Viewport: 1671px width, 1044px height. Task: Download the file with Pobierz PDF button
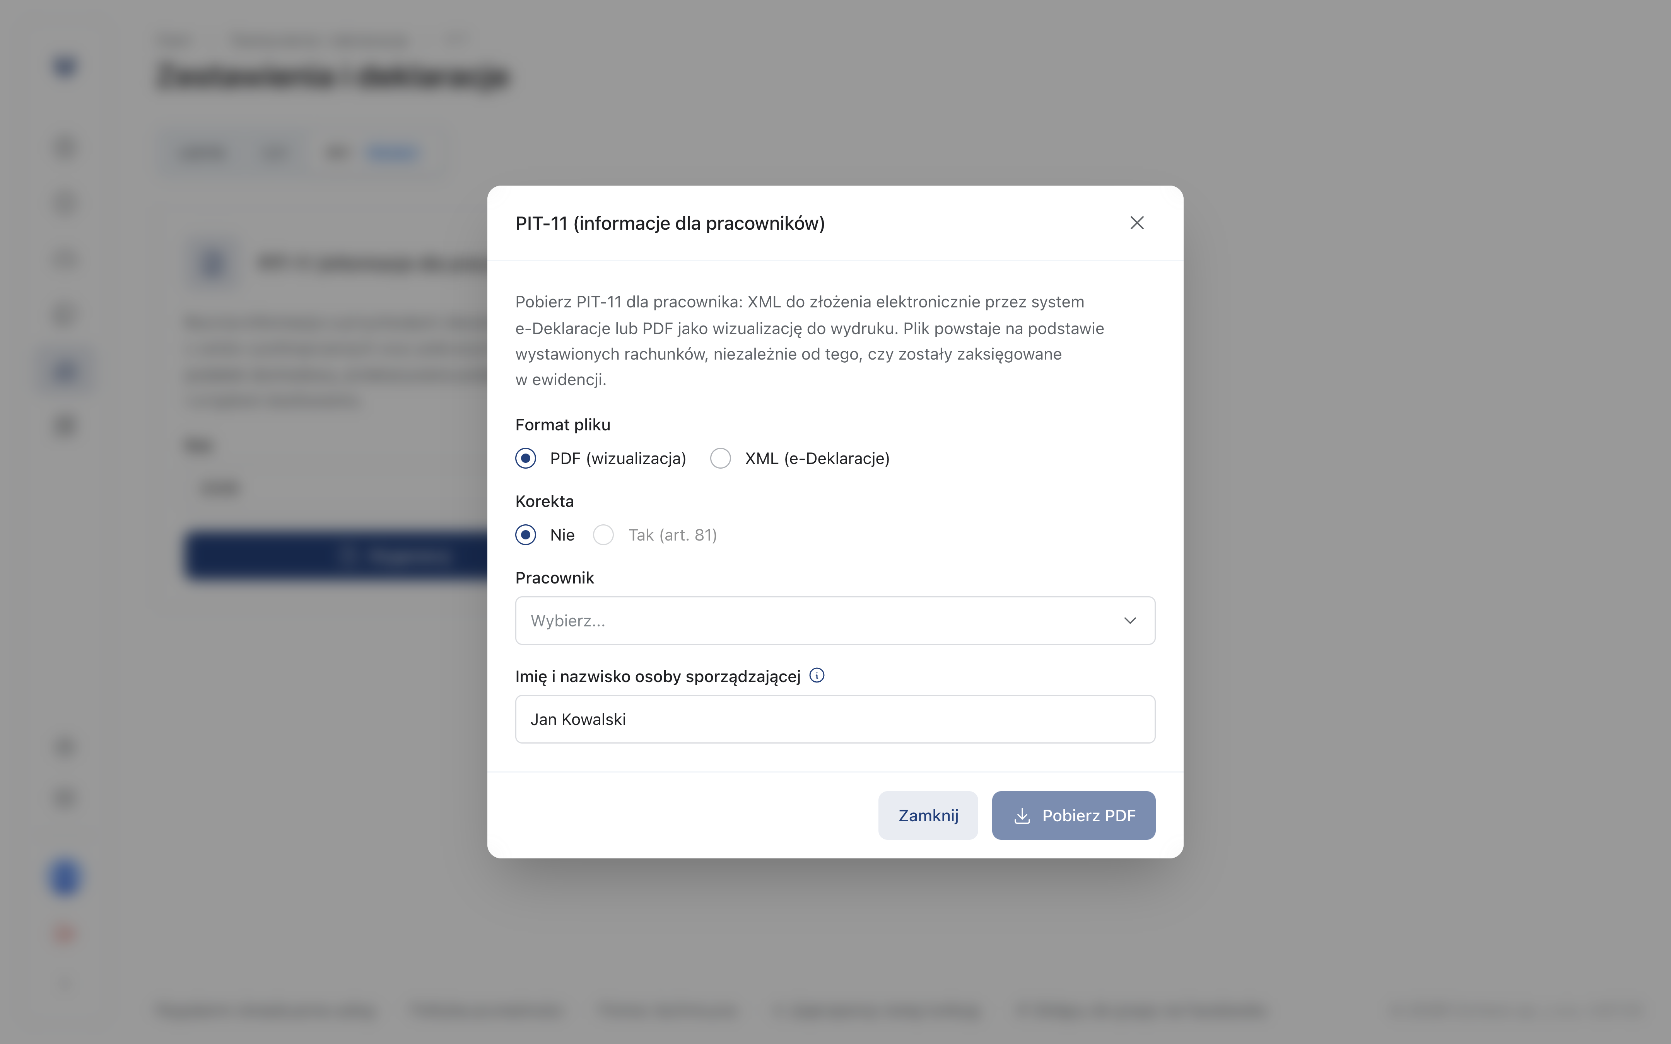1073,815
